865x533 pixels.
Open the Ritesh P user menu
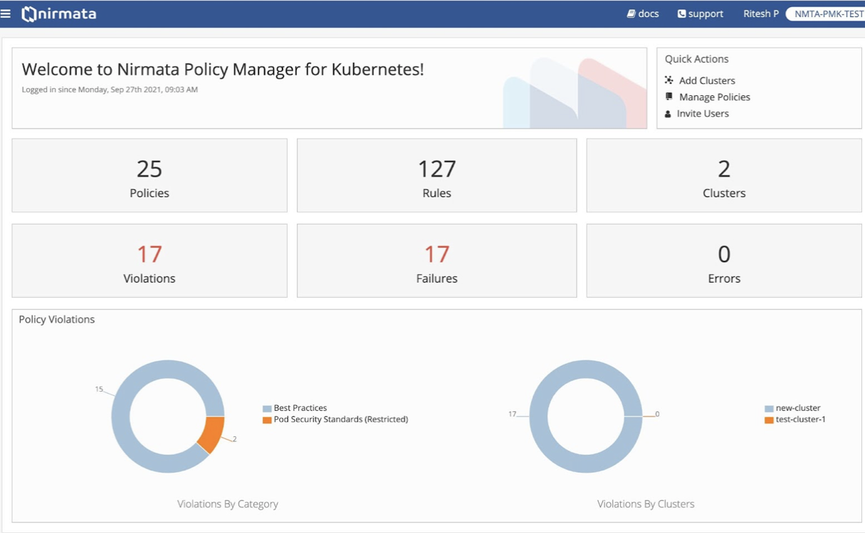click(x=761, y=14)
